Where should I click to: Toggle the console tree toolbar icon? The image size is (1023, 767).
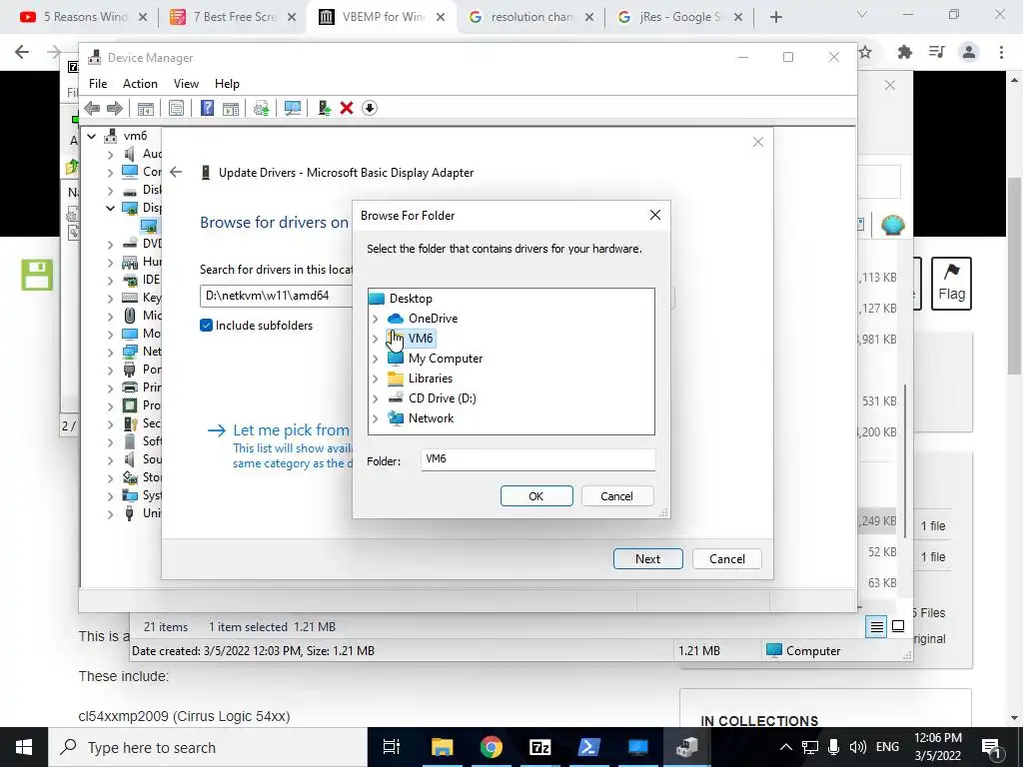[146, 108]
